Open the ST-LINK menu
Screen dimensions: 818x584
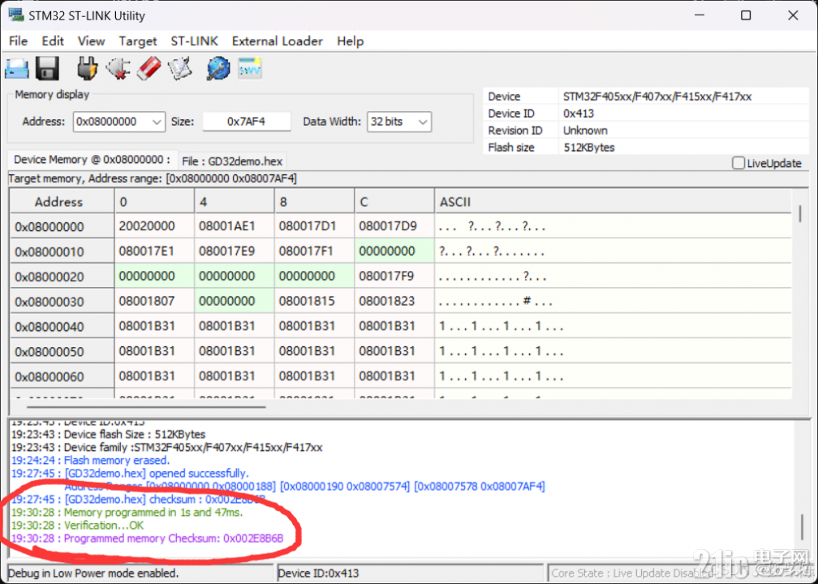(194, 41)
